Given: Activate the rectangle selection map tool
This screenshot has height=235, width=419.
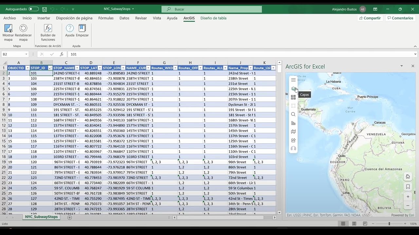Looking at the screenshot, I should [x=293, y=106].
